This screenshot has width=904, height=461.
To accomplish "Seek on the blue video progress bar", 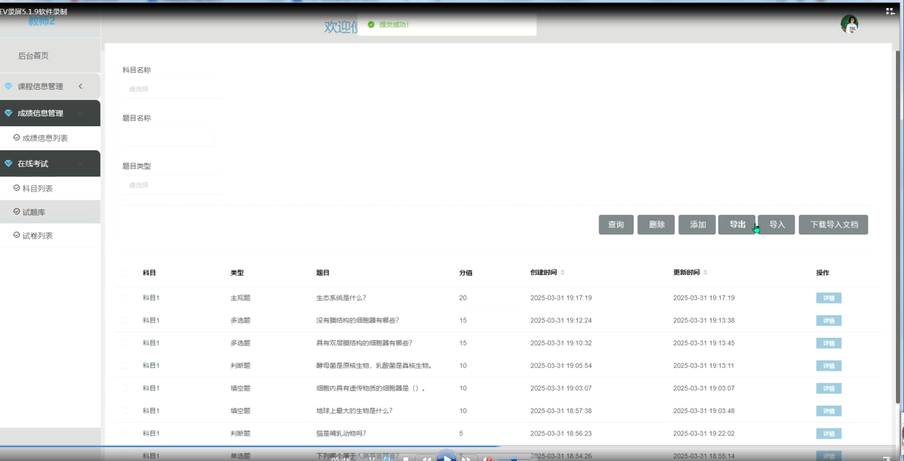I will (x=250, y=446).
